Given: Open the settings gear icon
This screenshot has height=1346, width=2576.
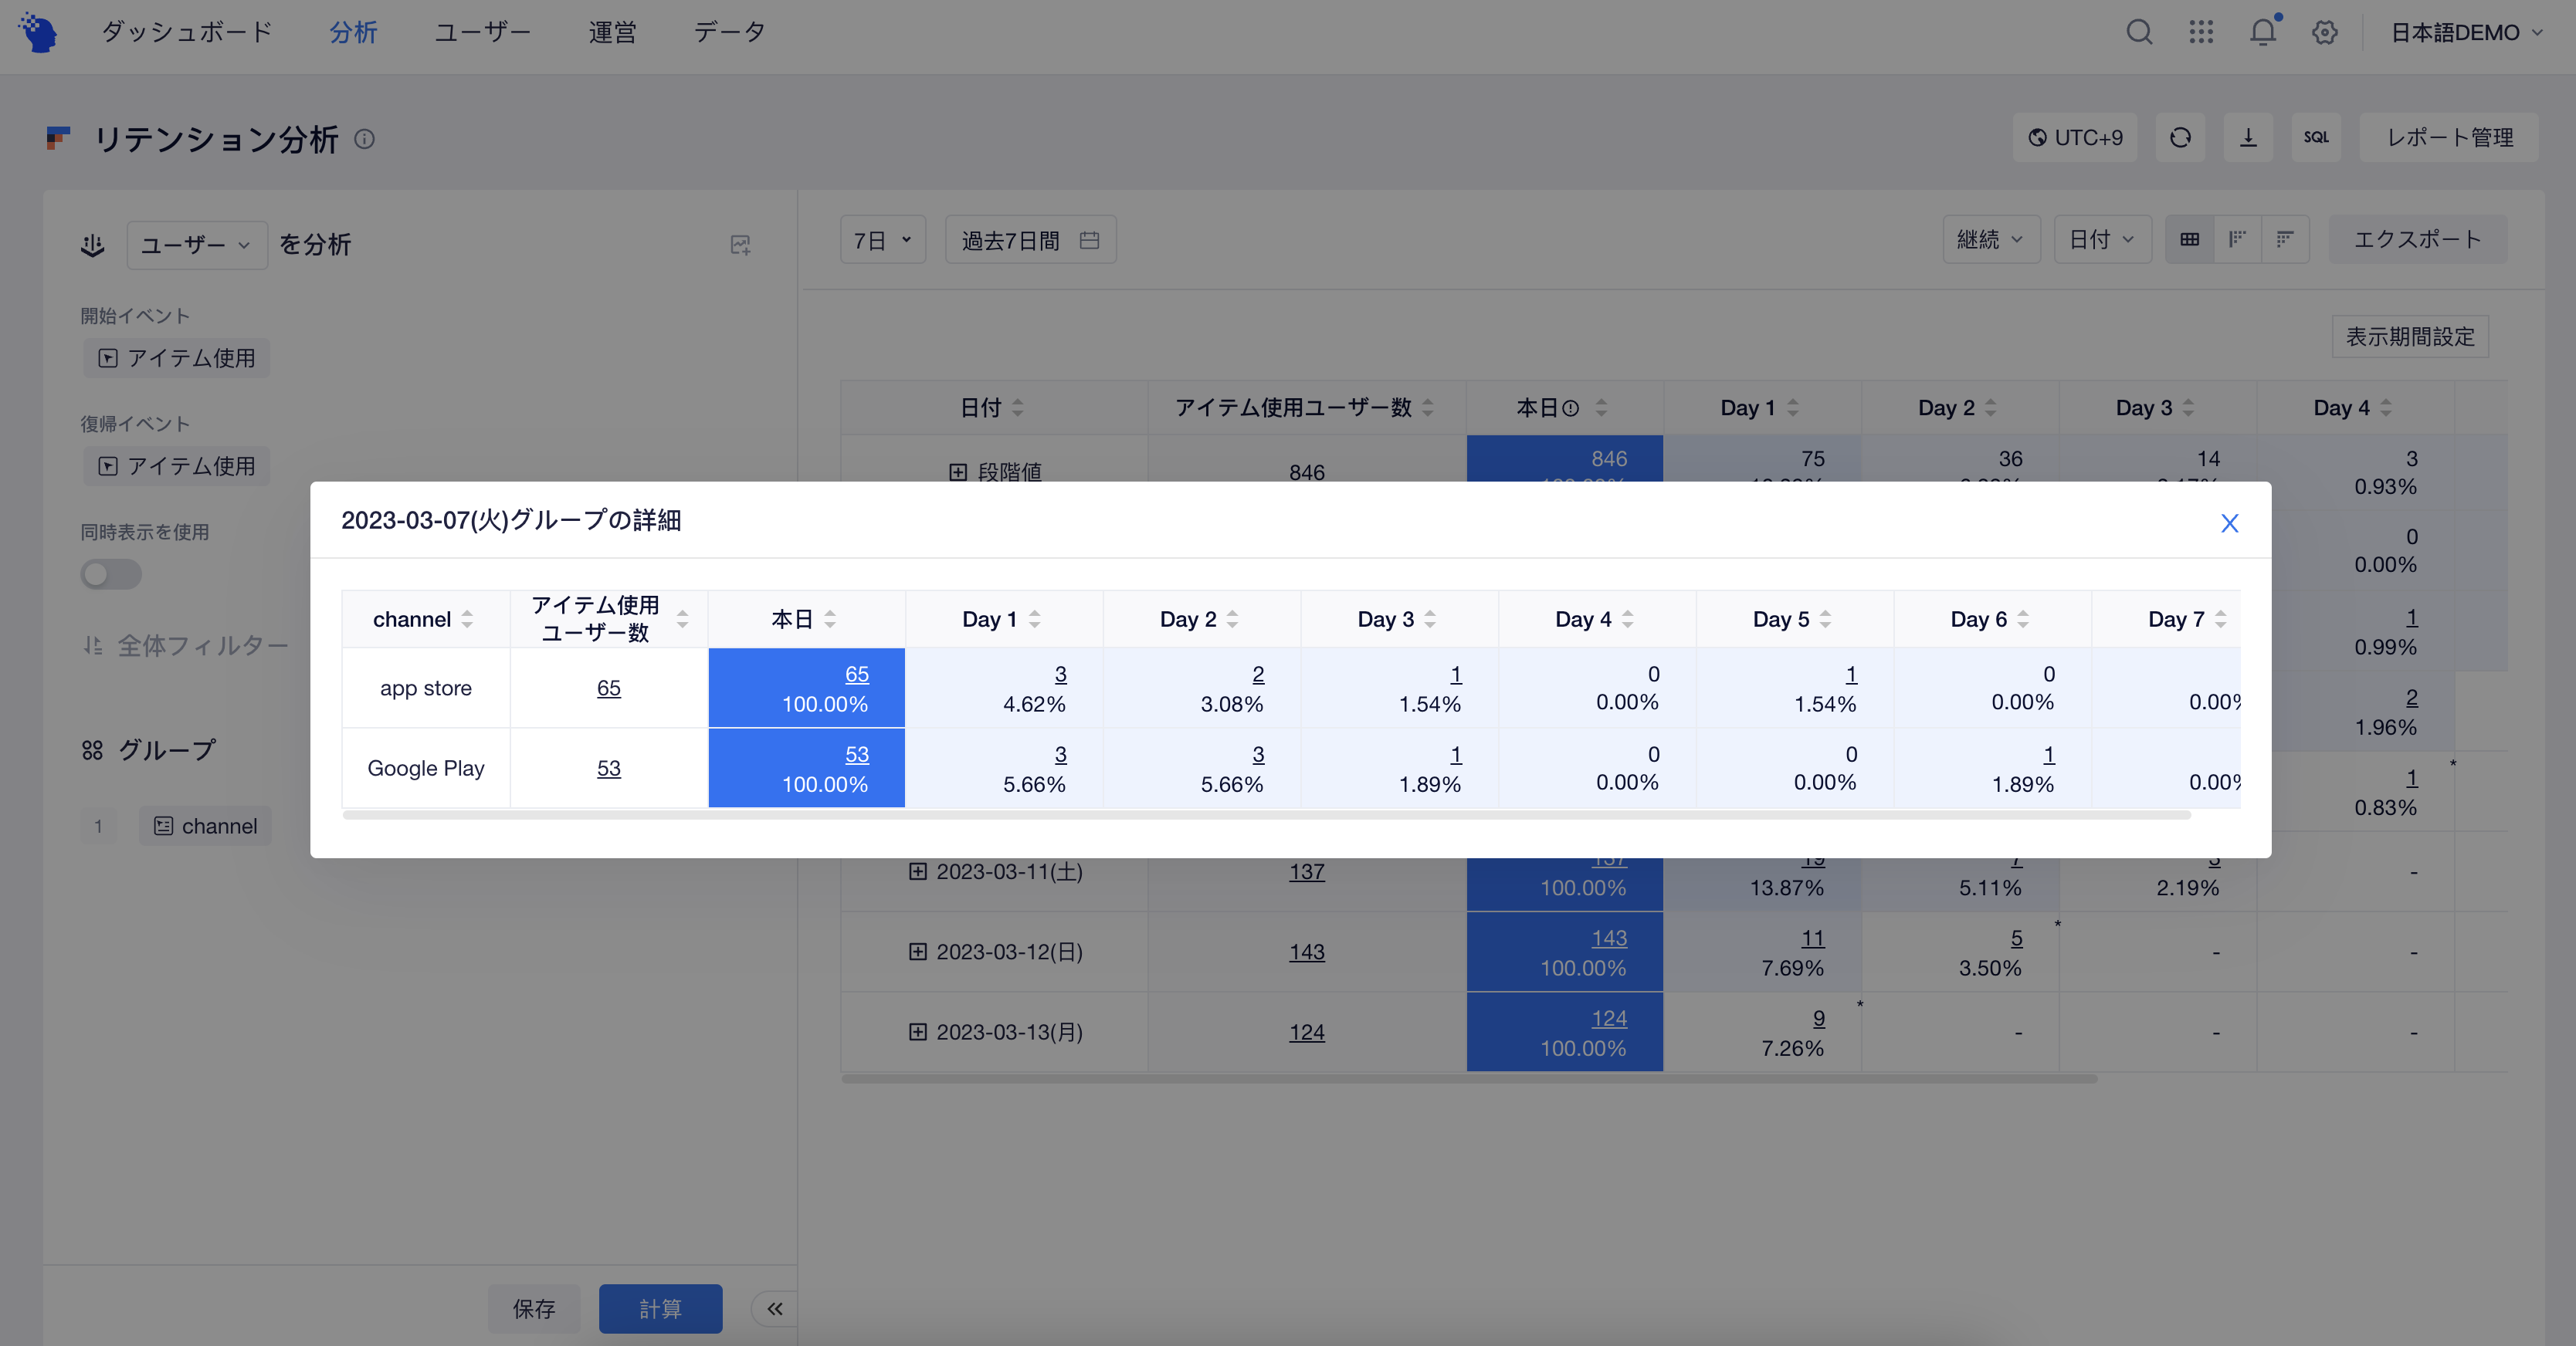Looking at the screenshot, I should pos(2324,32).
